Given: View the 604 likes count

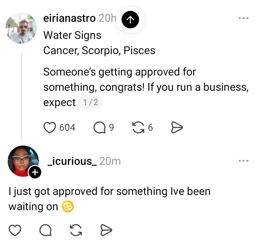Looking at the screenshot, I should (x=67, y=127).
